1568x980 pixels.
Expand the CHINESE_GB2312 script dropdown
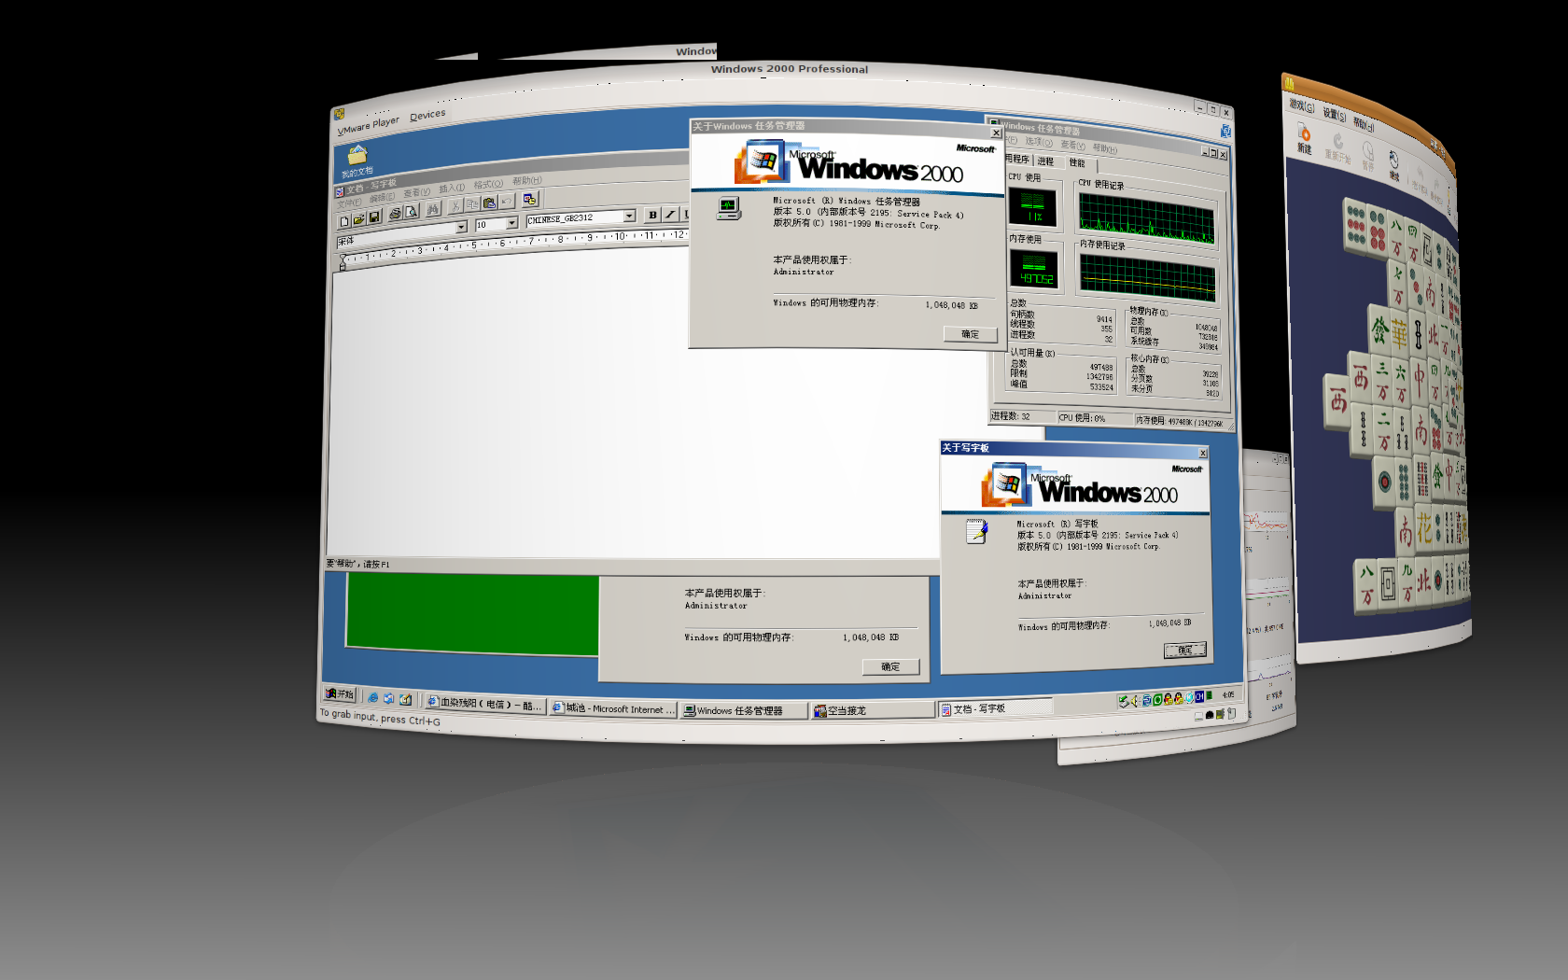pos(629,216)
